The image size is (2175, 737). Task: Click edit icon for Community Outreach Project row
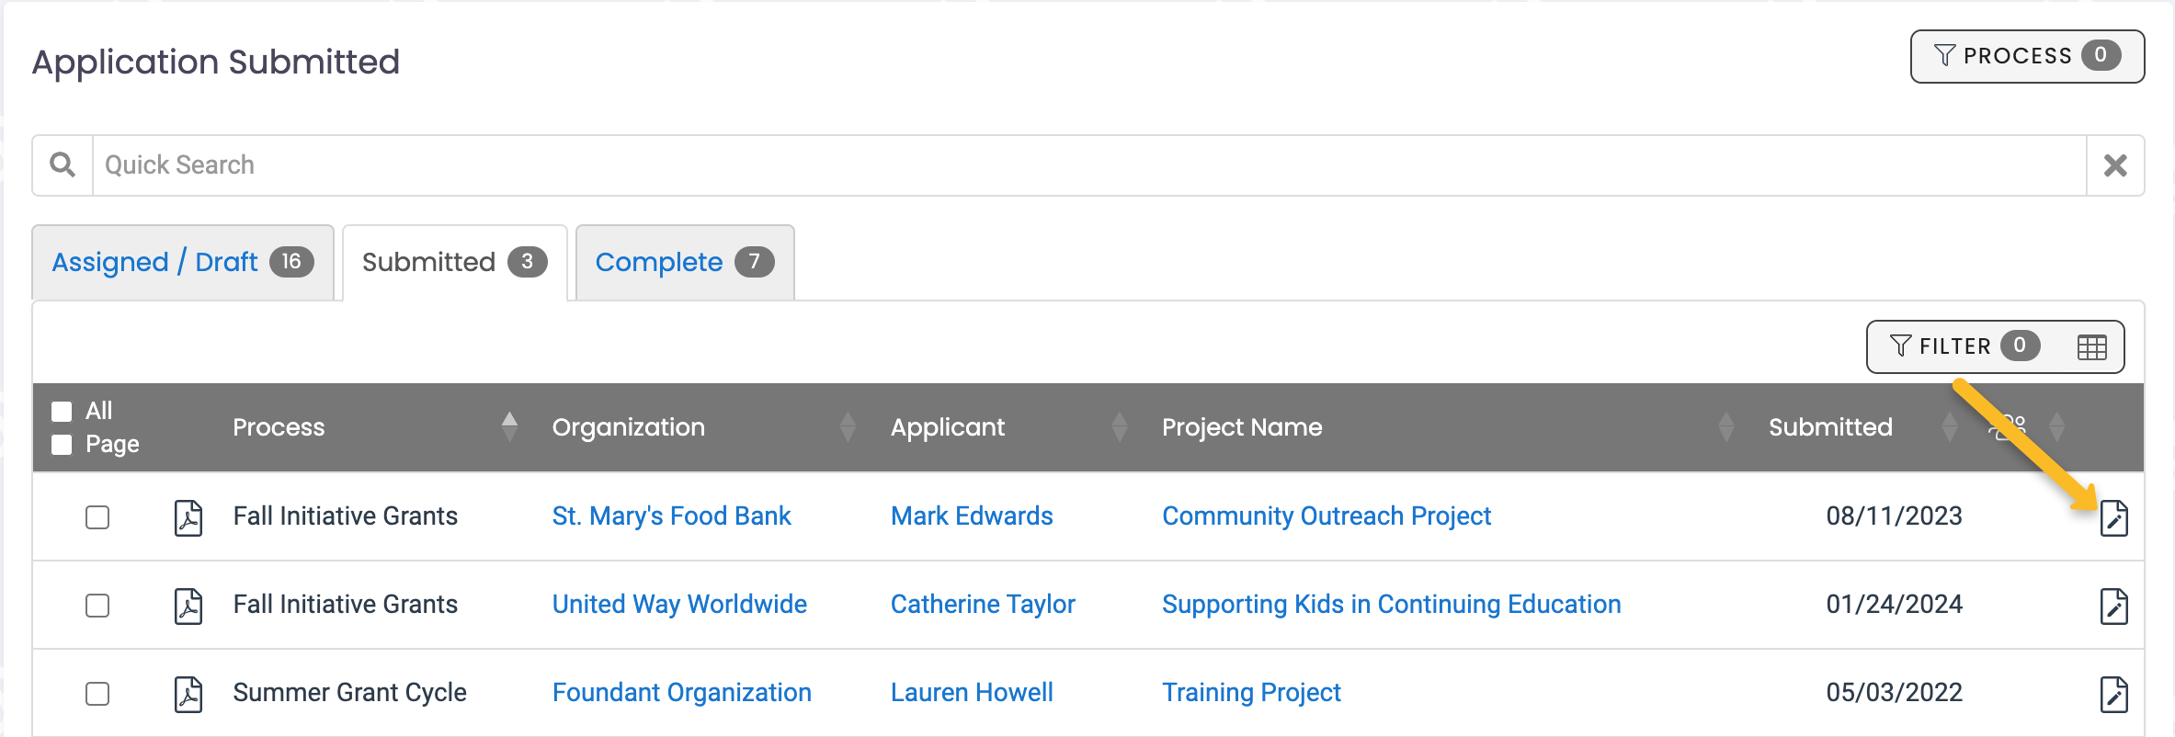(x=2113, y=519)
